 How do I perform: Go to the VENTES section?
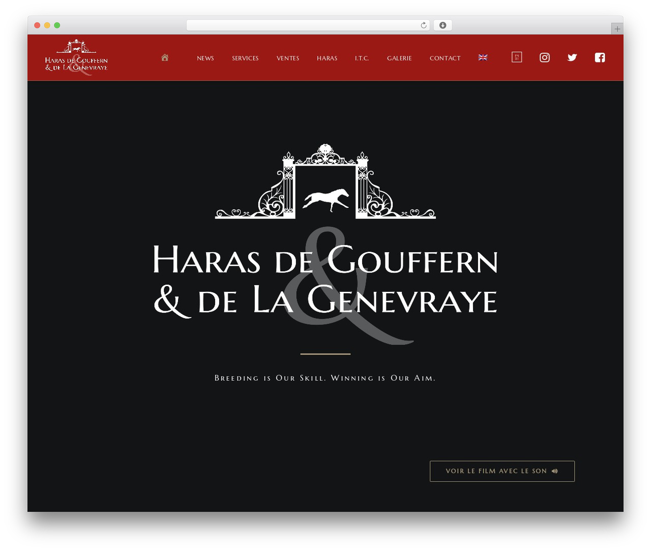tap(288, 58)
